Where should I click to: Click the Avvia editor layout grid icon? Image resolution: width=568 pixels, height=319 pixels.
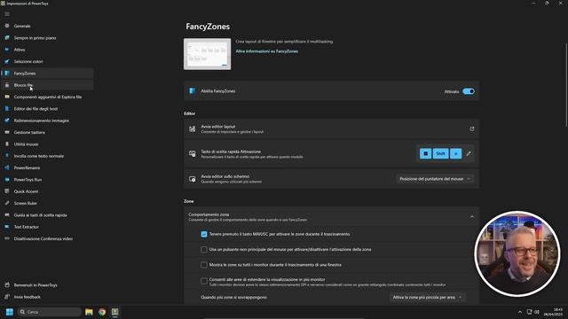click(x=193, y=128)
